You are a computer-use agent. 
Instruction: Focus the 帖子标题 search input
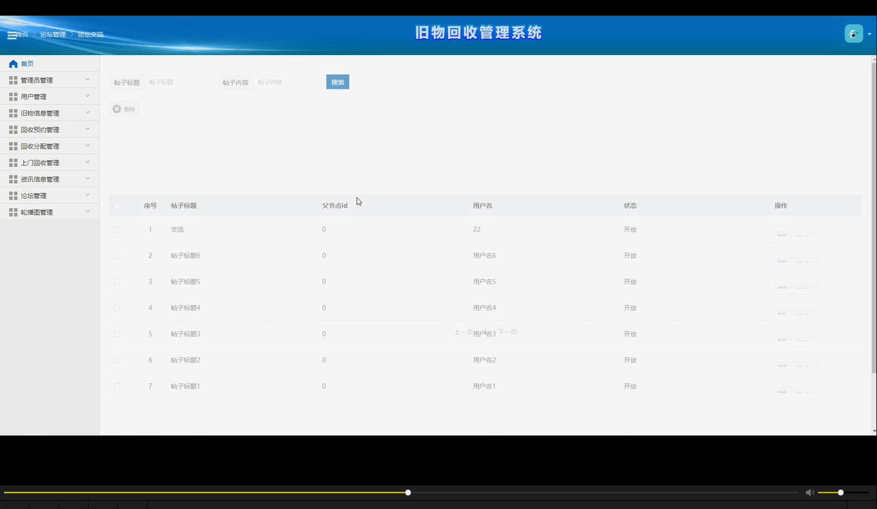(179, 82)
